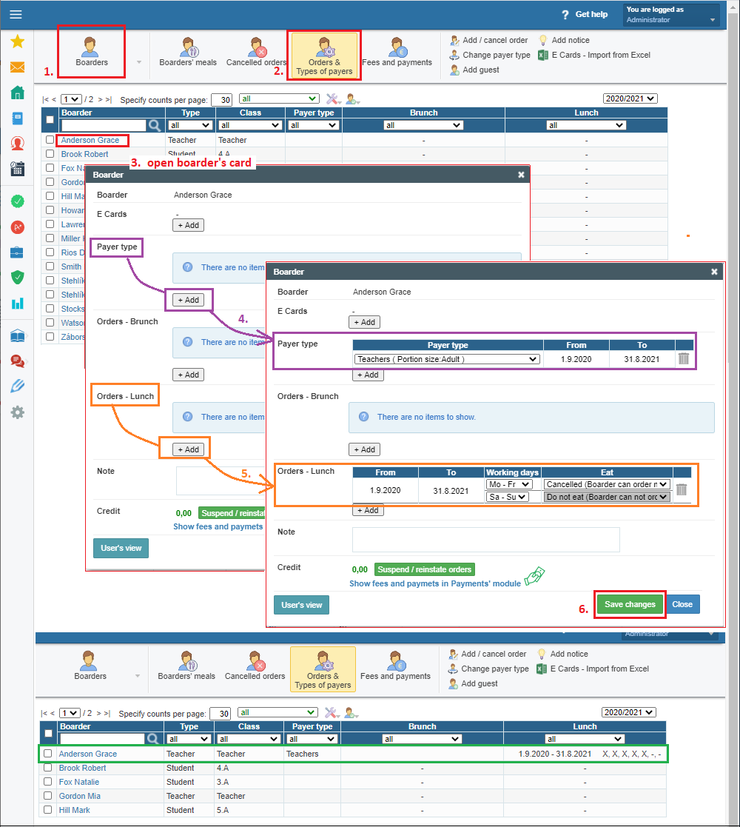This screenshot has height=827, width=740.
Task: Check the Miller row checkbox
Action: coord(50,238)
